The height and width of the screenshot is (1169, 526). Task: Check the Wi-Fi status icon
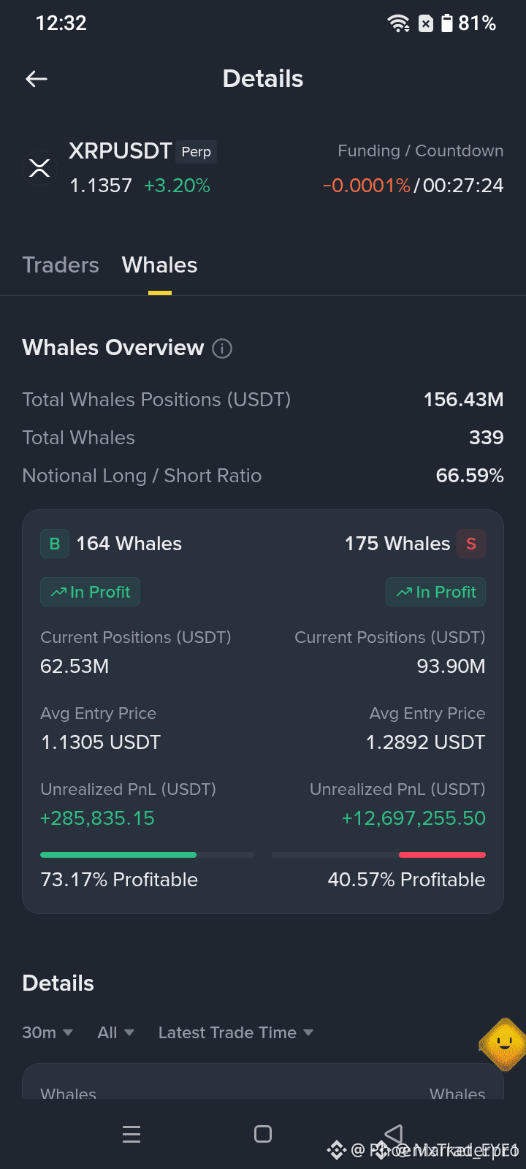pyautogui.click(x=399, y=23)
